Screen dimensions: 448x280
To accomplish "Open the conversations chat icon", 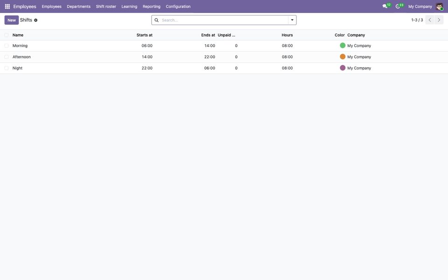I will [x=385, y=6].
